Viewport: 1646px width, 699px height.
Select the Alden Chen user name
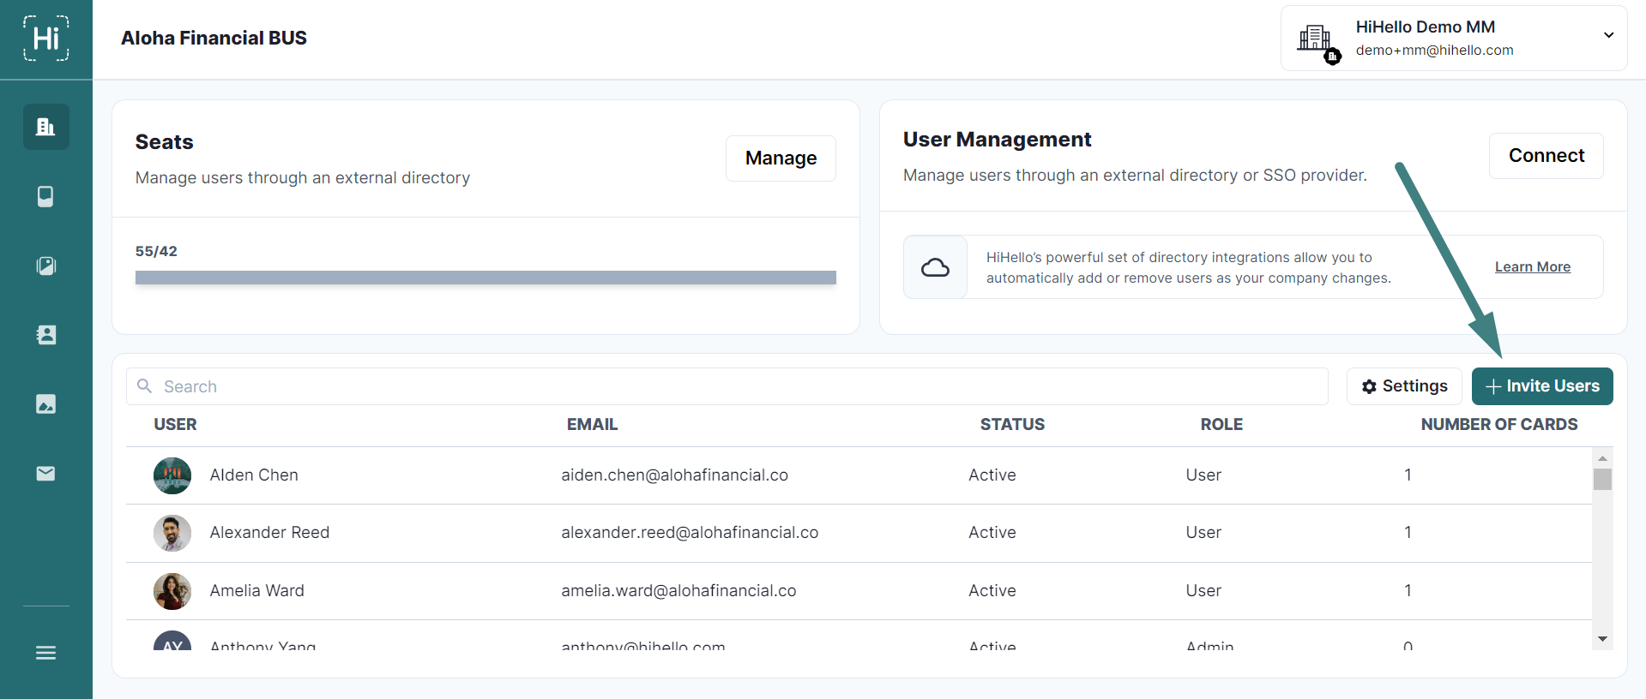point(254,475)
